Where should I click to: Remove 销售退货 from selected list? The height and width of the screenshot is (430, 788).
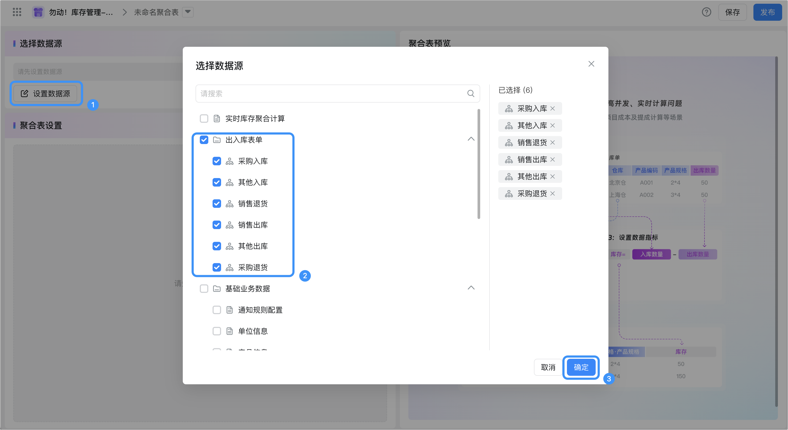(x=552, y=142)
